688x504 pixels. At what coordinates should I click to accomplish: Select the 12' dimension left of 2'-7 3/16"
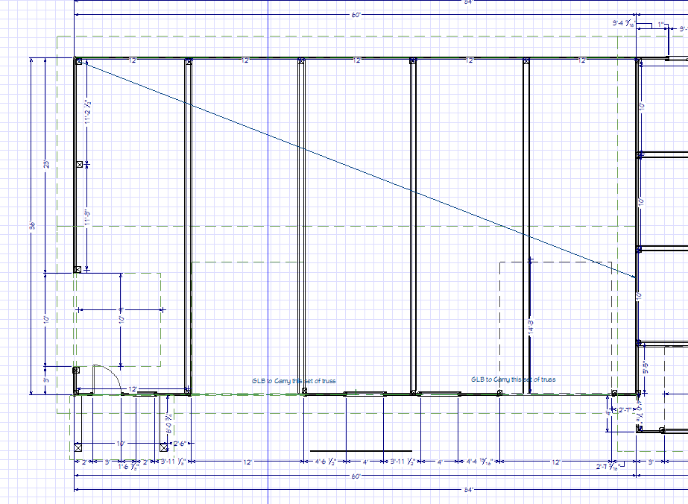555,462
